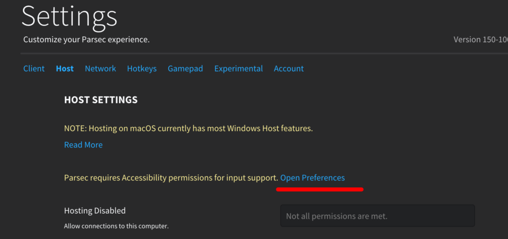Switch to the Experimental tab

[x=238, y=69]
